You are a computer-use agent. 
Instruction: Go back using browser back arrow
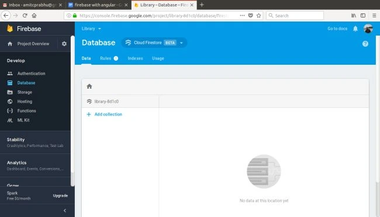6,16
